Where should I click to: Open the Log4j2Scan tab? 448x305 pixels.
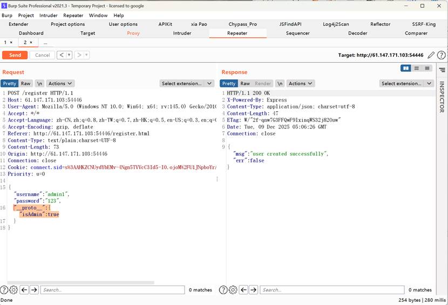336,24
